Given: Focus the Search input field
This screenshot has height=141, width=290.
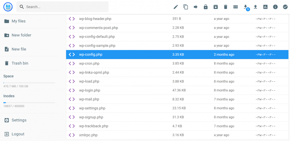Looking at the screenshot, I should 62,7.
